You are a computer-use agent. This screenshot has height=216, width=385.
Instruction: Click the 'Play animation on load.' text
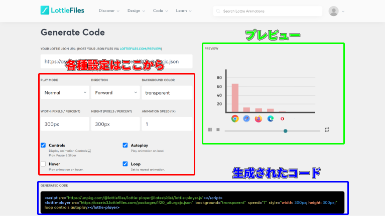coord(148,151)
